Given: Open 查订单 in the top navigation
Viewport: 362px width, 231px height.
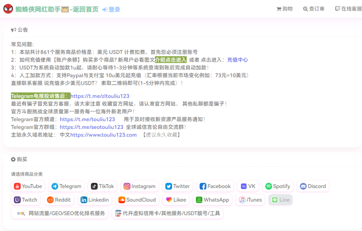Looking at the screenshot, I should pyautogui.click(x=314, y=9).
